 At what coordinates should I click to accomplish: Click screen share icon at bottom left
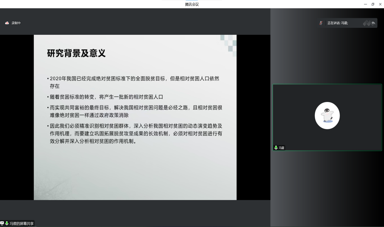pyautogui.click(x=2, y=223)
